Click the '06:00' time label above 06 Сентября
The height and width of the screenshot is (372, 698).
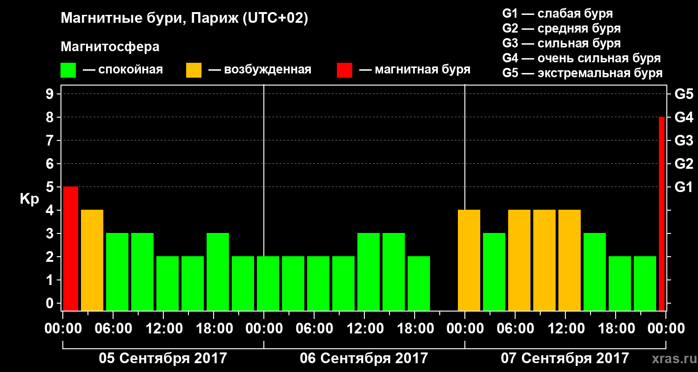pyautogui.click(x=315, y=328)
